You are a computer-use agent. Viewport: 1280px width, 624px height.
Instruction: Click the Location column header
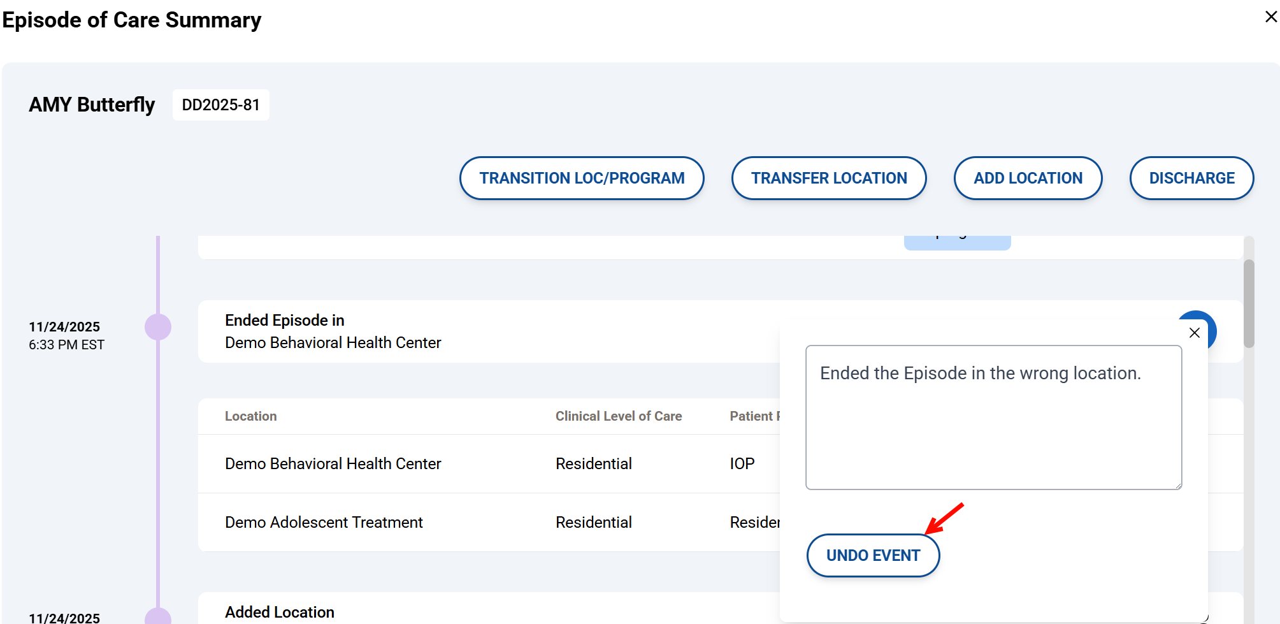(x=250, y=416)
